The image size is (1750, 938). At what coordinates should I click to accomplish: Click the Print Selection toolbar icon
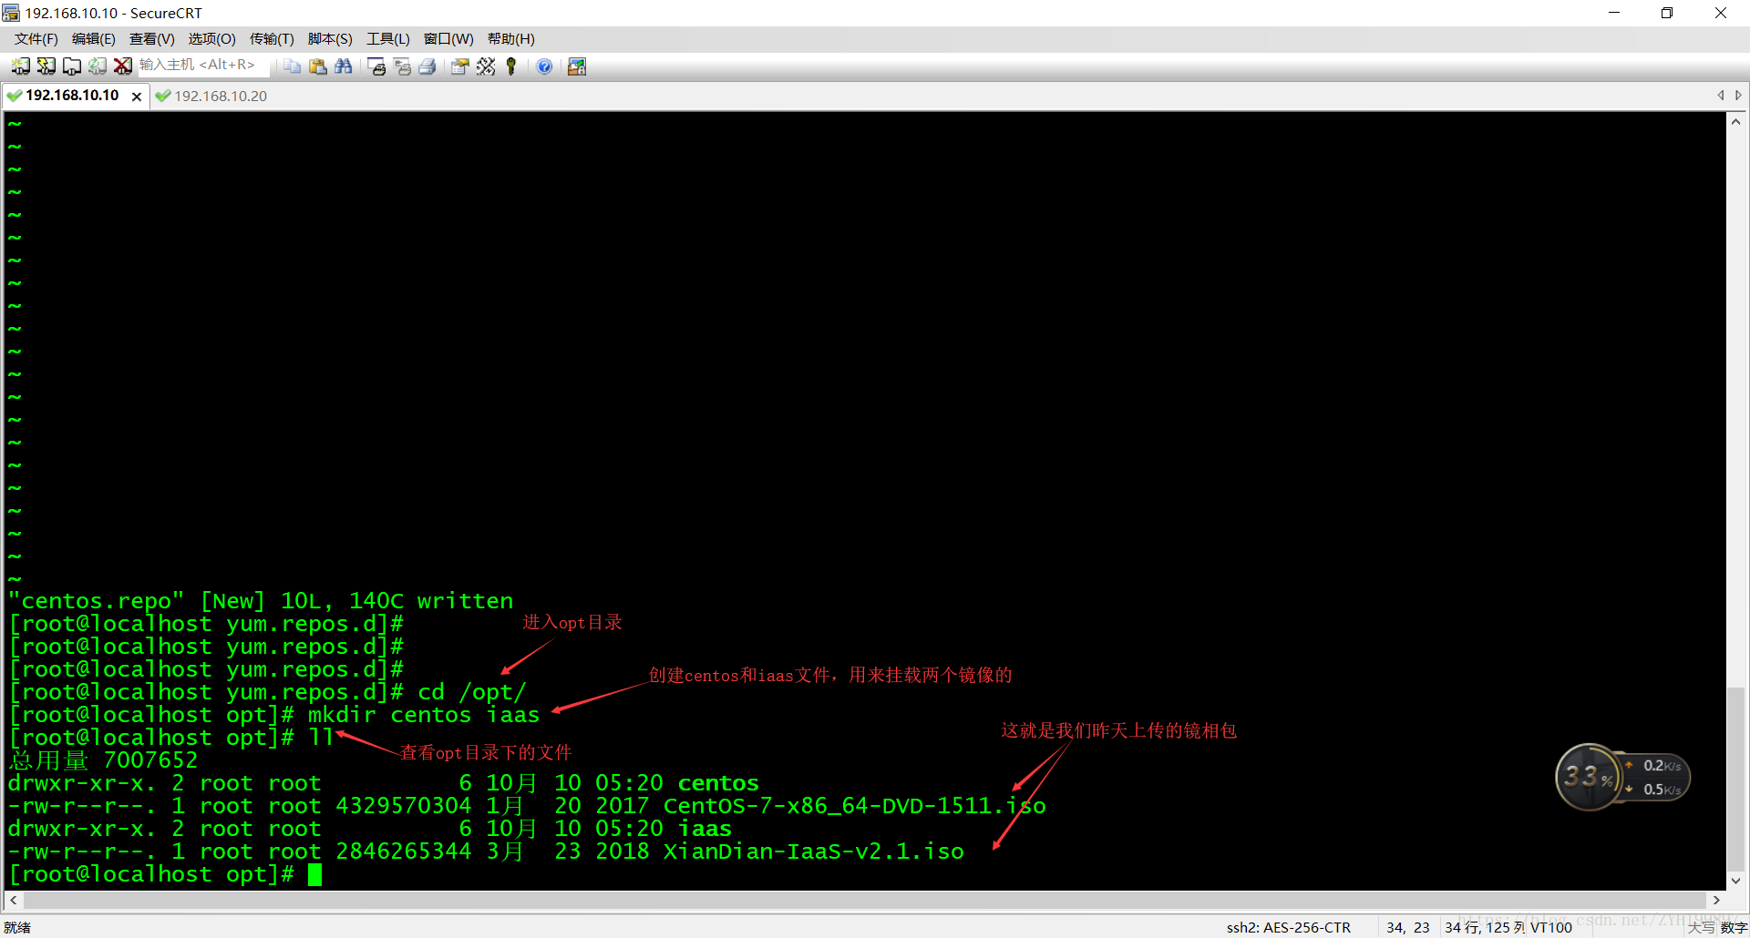[x=402, y=66]
